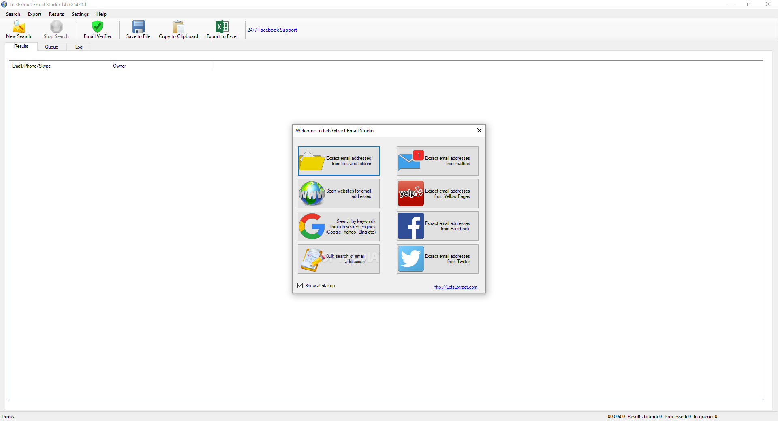This screenshot has height=421, width=778.
Task: Open the Settings menu
Action: coord(80,14)
